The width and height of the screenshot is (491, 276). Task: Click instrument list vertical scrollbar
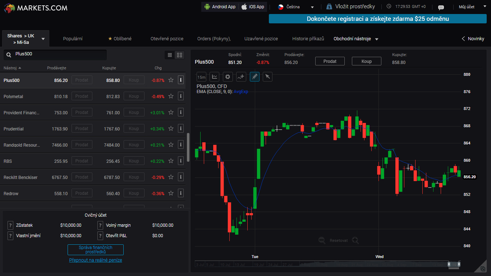[x=188, y=147]
